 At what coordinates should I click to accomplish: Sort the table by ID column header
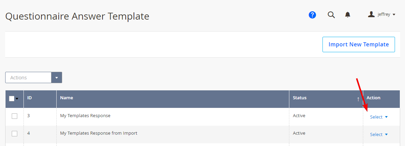[x=29, y=98]
